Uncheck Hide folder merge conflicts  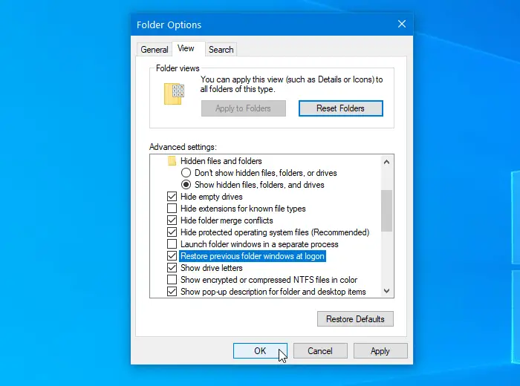(x=172, y=220)
